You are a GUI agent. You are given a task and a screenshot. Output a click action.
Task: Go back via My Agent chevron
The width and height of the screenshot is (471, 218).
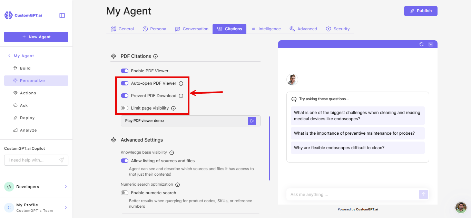[9, 56]
